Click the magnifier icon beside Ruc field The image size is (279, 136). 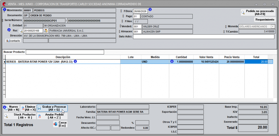21,31
